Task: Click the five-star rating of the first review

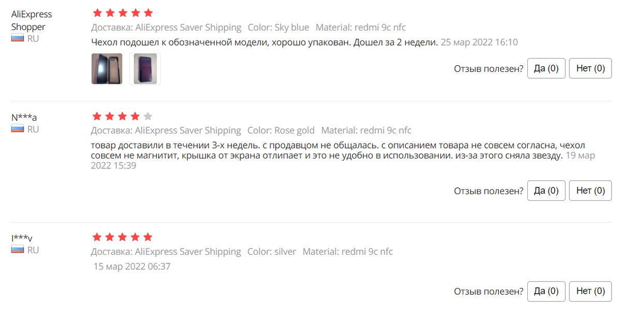Action: [x=123, y=13]
